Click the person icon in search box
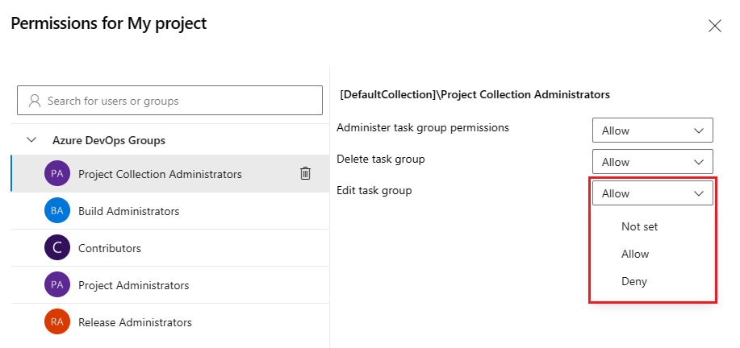This screenshot has width=740, height=348. click(35, 101)
